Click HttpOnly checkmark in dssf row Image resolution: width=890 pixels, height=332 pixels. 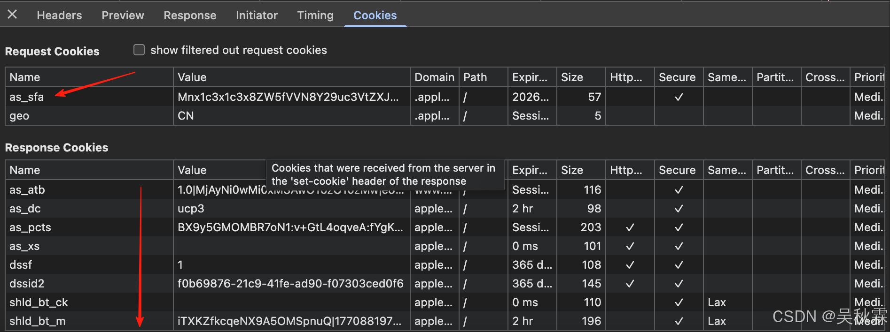(630, 265)
